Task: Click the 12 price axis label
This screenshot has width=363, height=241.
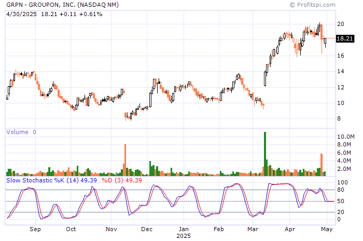Action: [341, 87]
